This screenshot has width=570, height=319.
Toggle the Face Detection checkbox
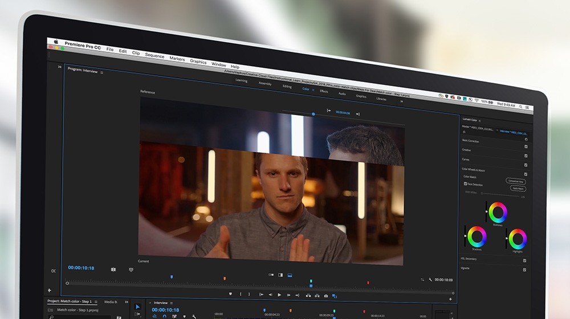(x=465, y=184)
